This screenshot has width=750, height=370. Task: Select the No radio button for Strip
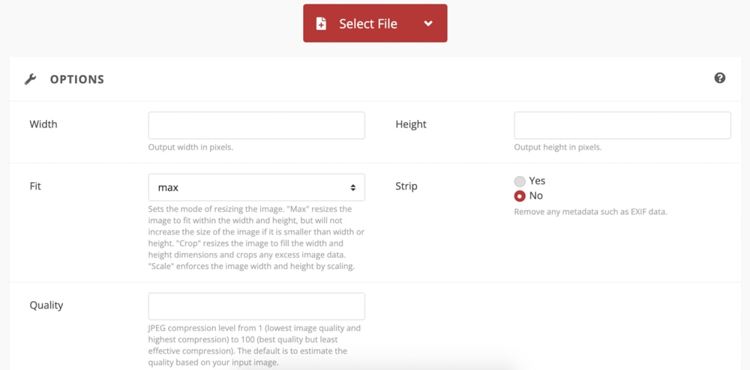[x=520, y=196]
